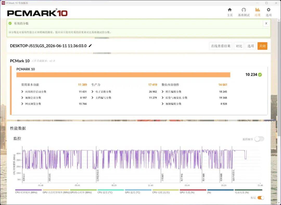Toggle the CPU 时钟频率 (MHz) legend series
The image size is (281, 205).
point(26,193)
